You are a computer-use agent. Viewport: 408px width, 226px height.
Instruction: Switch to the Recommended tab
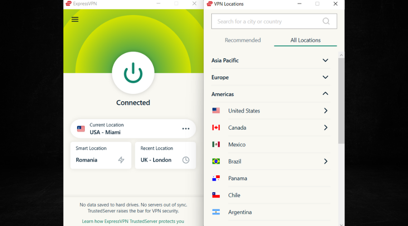[x=243, y=40]
